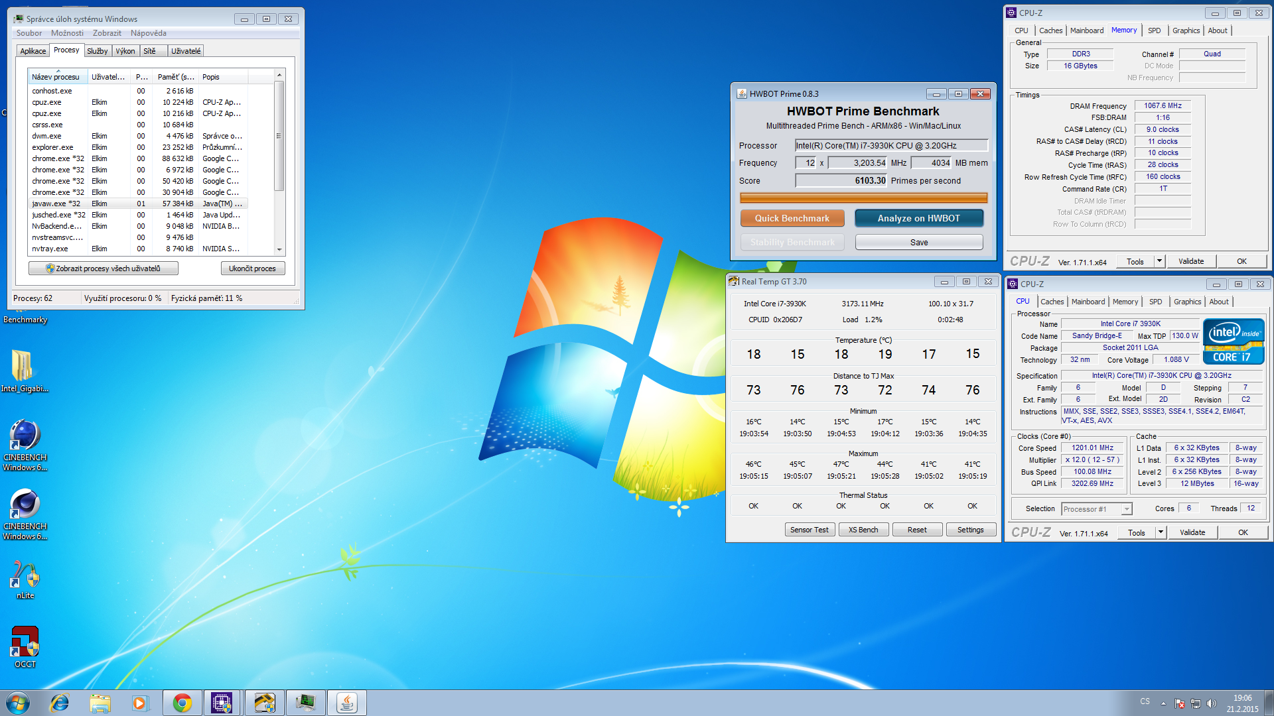The width and height of the screenshot is (1274, 716).
Task: Click Zobrazit procesy všech uživatelů button
Action: click(104, 268)
